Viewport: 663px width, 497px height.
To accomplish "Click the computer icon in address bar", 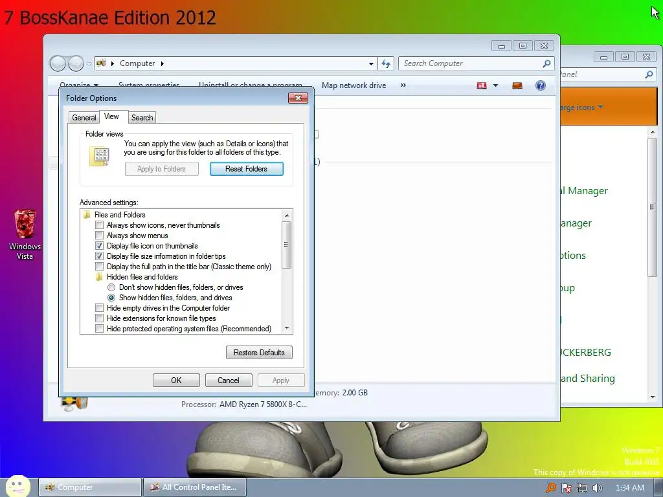I will 101,63.
